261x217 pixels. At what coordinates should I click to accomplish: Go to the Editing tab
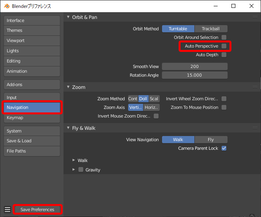[32, 61]
